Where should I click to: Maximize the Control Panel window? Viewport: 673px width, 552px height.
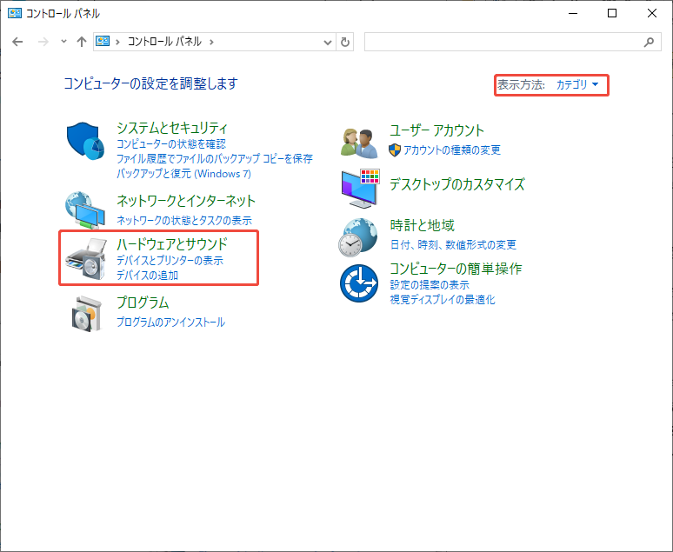pyautogui.click(x=612, y=13)
